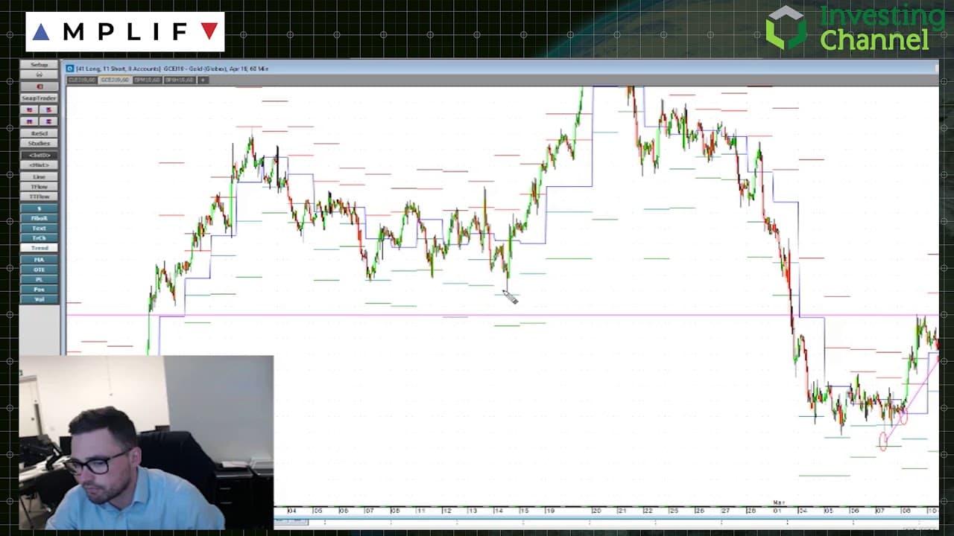This screenshot has height=536, width=954.
Task: Switch to the first chart tab
Action: click(82, 80)
